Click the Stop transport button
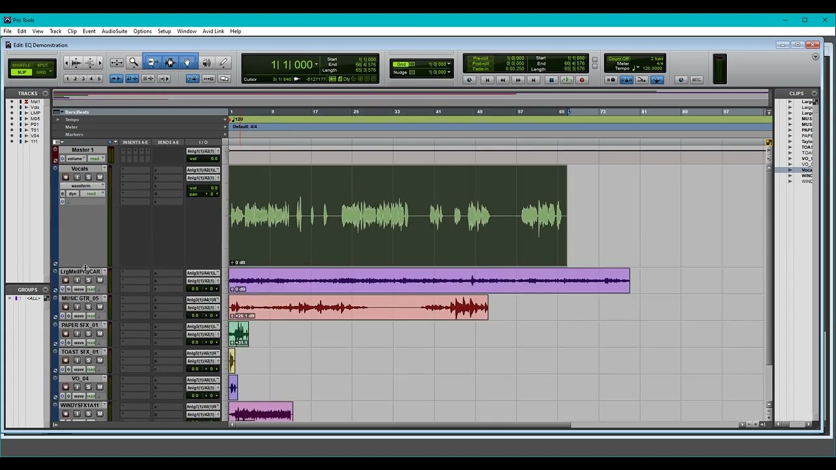836x470 pixels. tap(551, 80)
